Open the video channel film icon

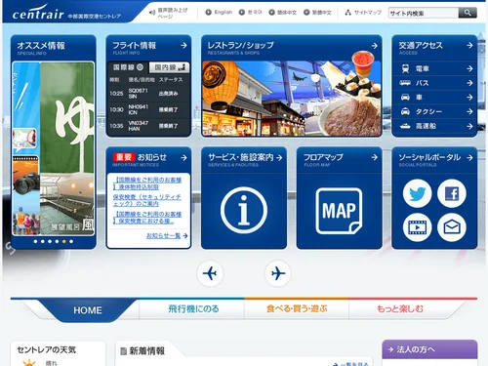click(x=417, y=227)
